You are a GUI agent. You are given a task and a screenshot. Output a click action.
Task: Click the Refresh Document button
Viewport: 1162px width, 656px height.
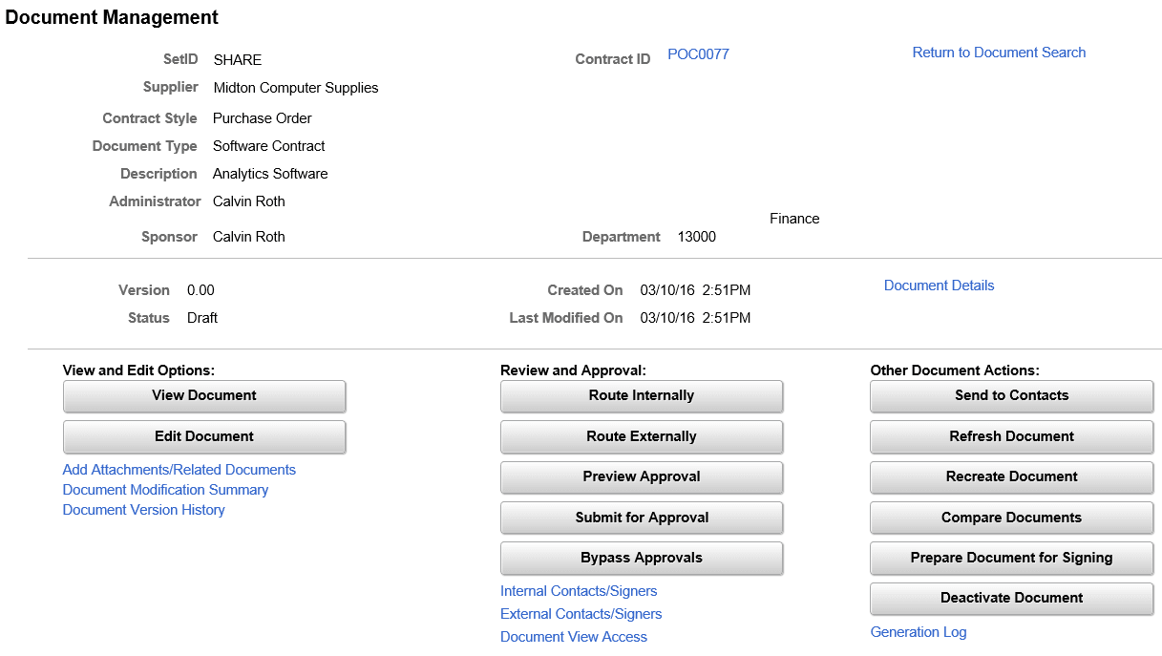click(1010, 436)
